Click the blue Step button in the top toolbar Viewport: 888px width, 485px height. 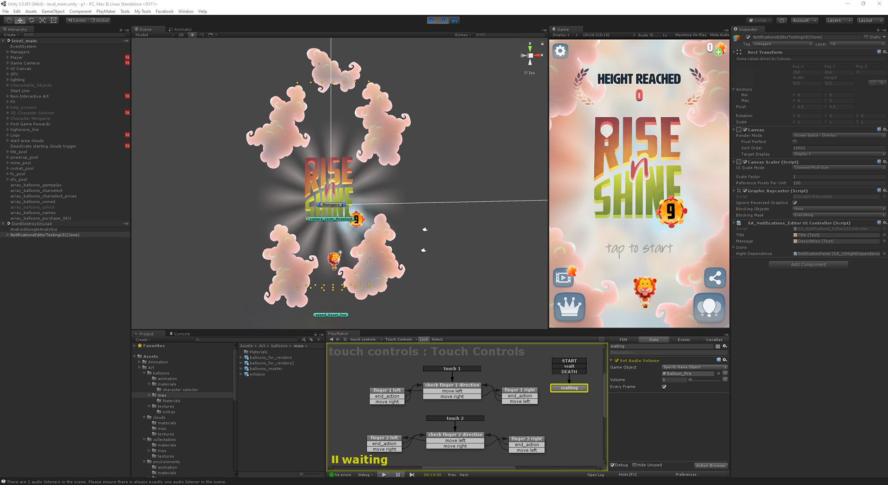point(455,20)
